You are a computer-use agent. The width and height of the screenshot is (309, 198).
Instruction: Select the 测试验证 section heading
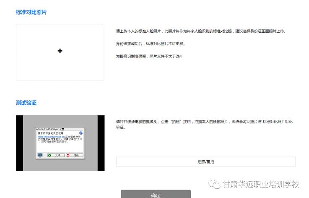pyautogui.click(x=26, y=103)
